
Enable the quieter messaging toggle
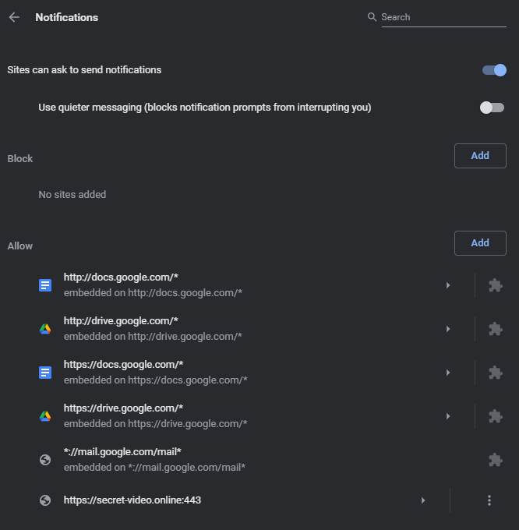[x=492, y=108]
